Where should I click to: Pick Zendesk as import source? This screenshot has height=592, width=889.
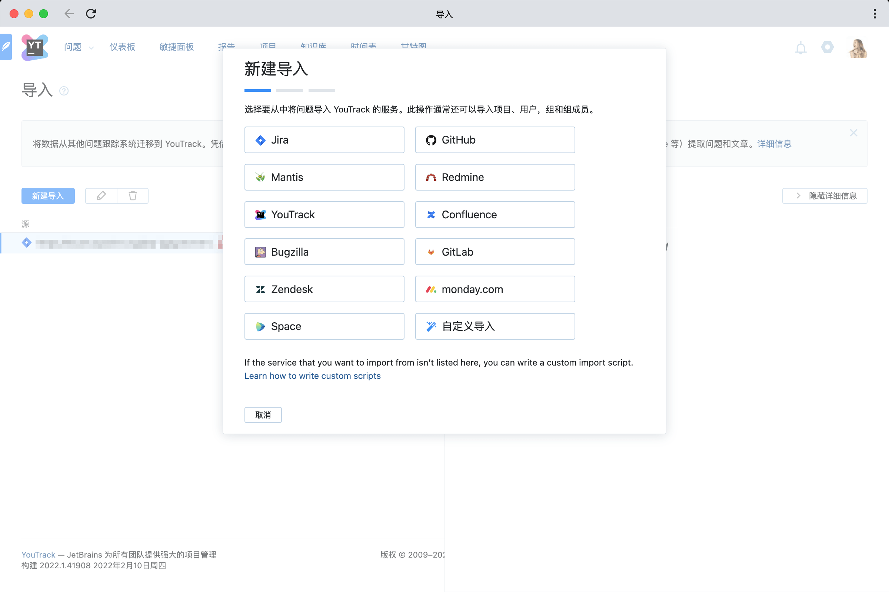[x=324, y=289]
